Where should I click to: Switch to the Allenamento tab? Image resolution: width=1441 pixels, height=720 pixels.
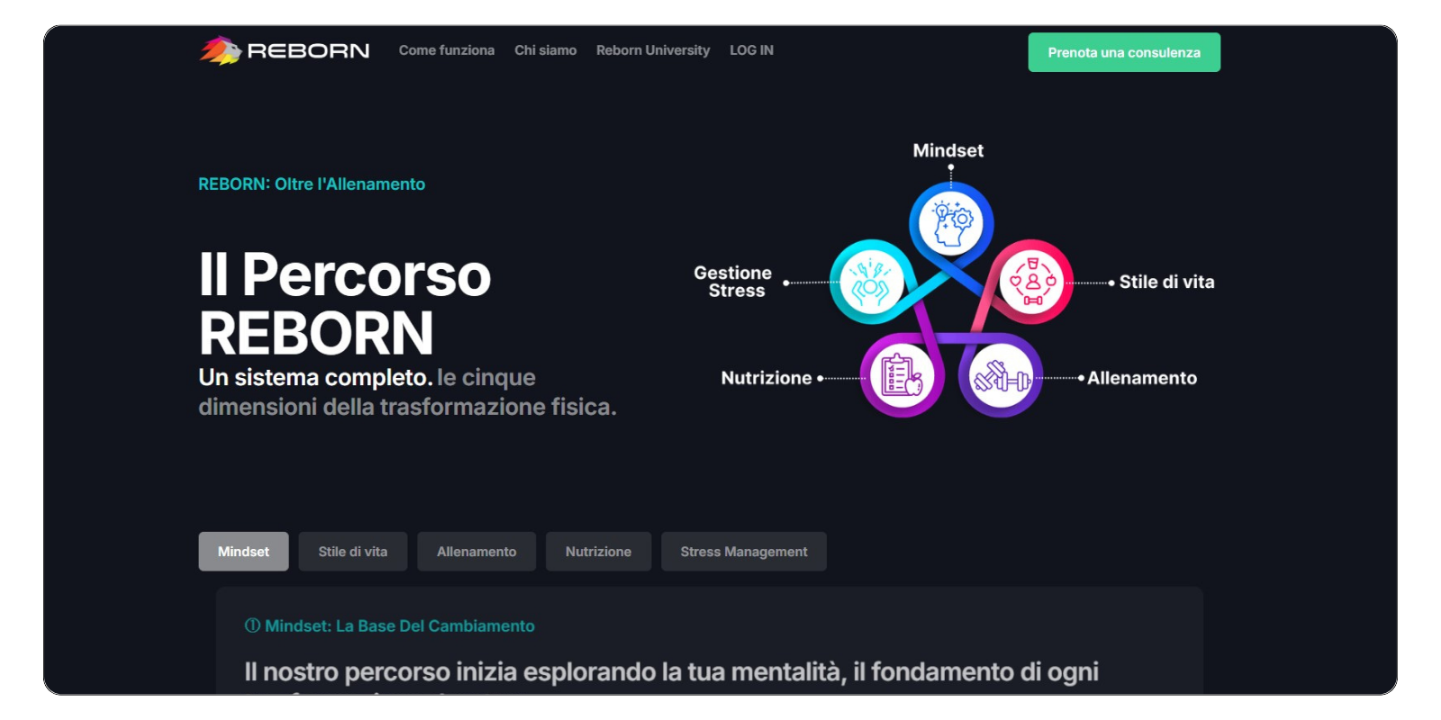point(476,552)
